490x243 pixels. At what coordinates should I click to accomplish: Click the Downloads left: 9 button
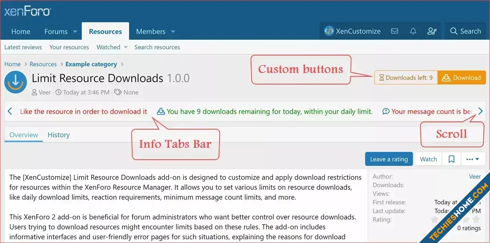406,78
